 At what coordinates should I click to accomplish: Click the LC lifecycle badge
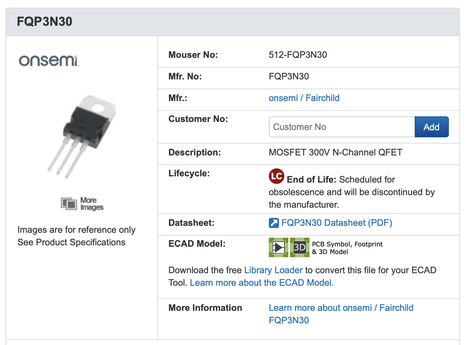point(276,176)
